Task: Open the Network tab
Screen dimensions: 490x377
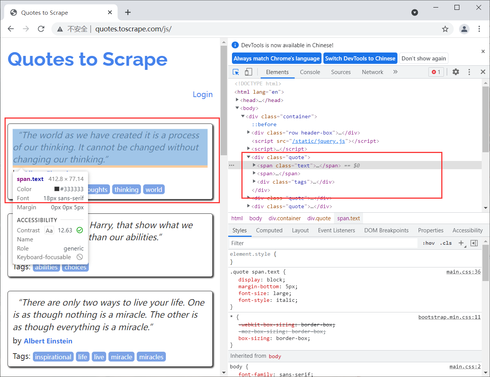Action: point(373,72)
